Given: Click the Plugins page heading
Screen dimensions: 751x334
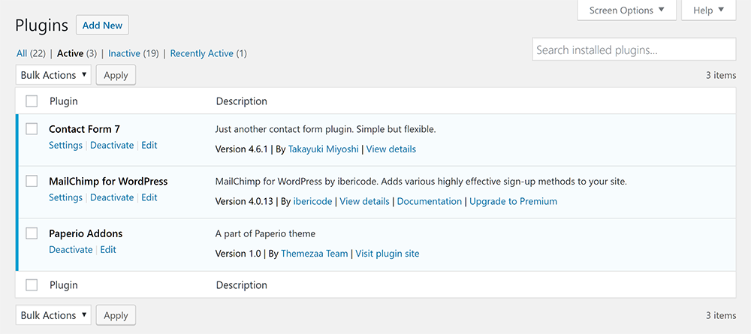Looking at the screenshot, I should [41, 26].
